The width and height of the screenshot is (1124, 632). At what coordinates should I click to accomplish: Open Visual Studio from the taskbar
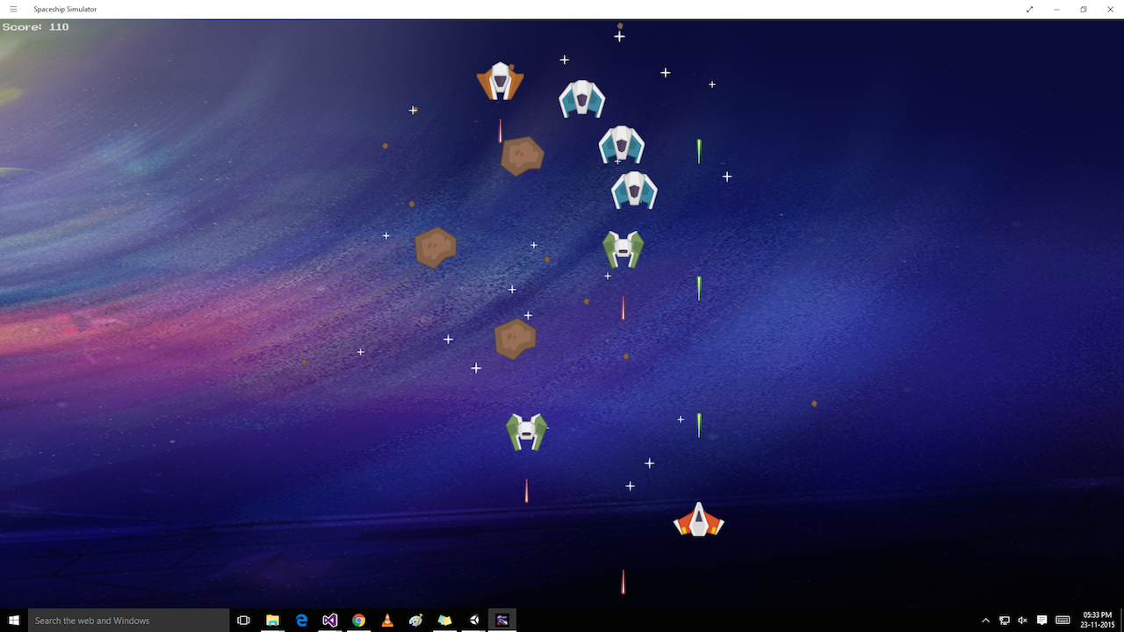click(x=329, y=621)
